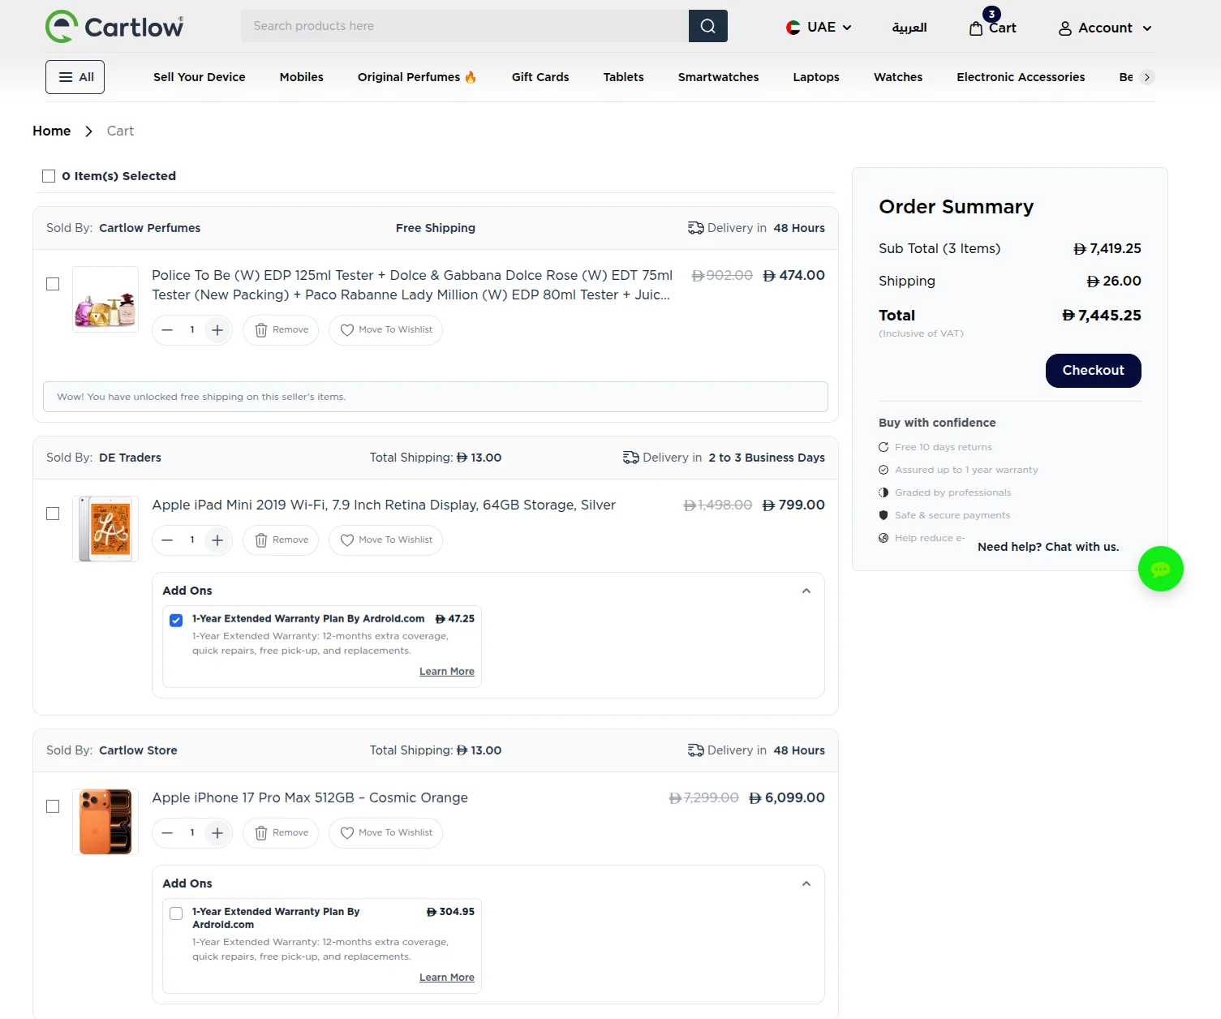Viewport: 1221px width, 1019px height.
Task: Open the UAE country dropdown
Action: [x=819, y=28]
